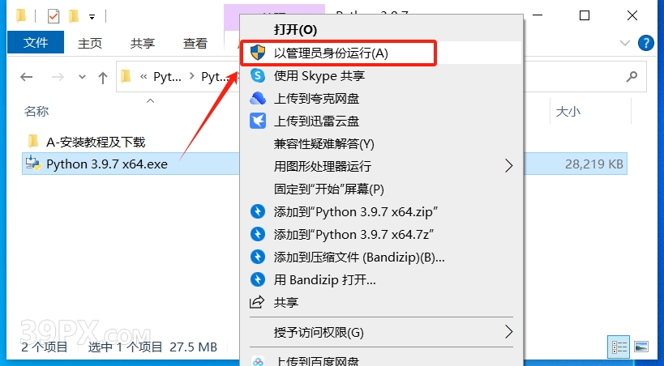Select 使用 Skype 共享 menu entry
Viewport: 664px width, 366px height.
pyautogui.click(x=319, y=76)
